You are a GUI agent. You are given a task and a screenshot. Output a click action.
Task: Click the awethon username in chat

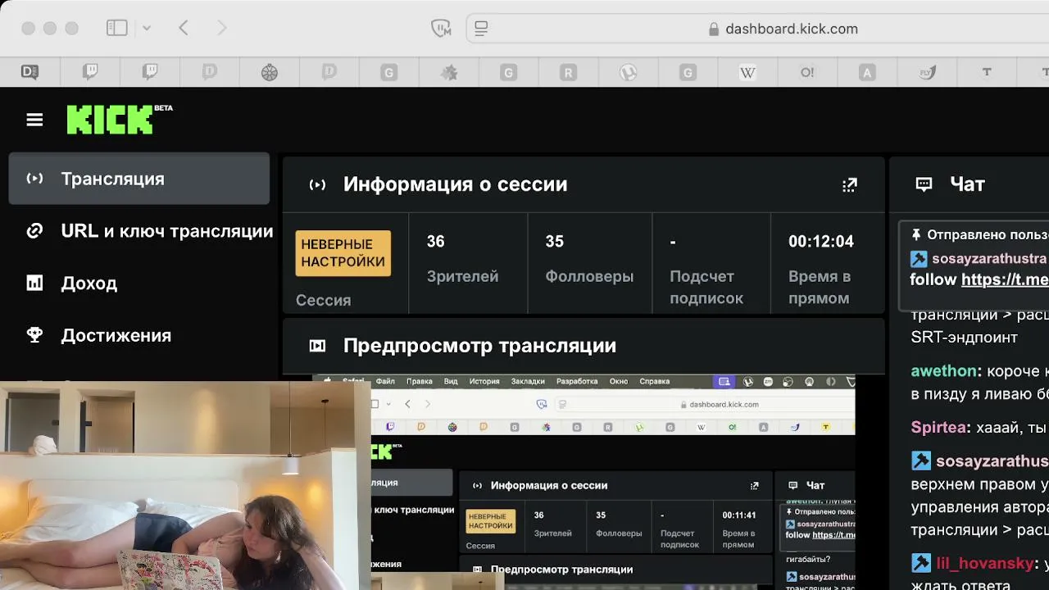(943, 370)
